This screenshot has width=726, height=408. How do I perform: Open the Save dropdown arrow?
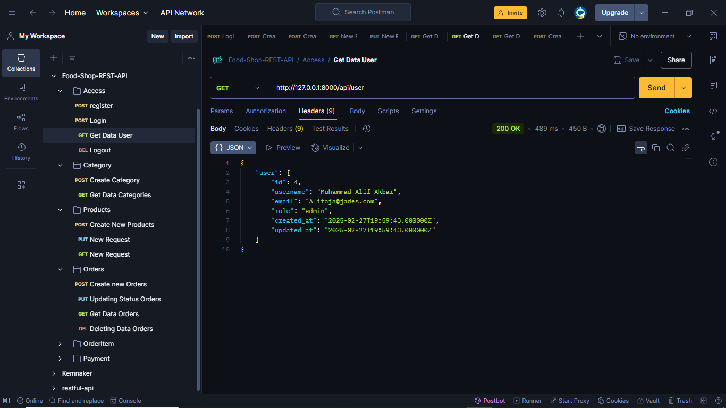tap(650, 60)
